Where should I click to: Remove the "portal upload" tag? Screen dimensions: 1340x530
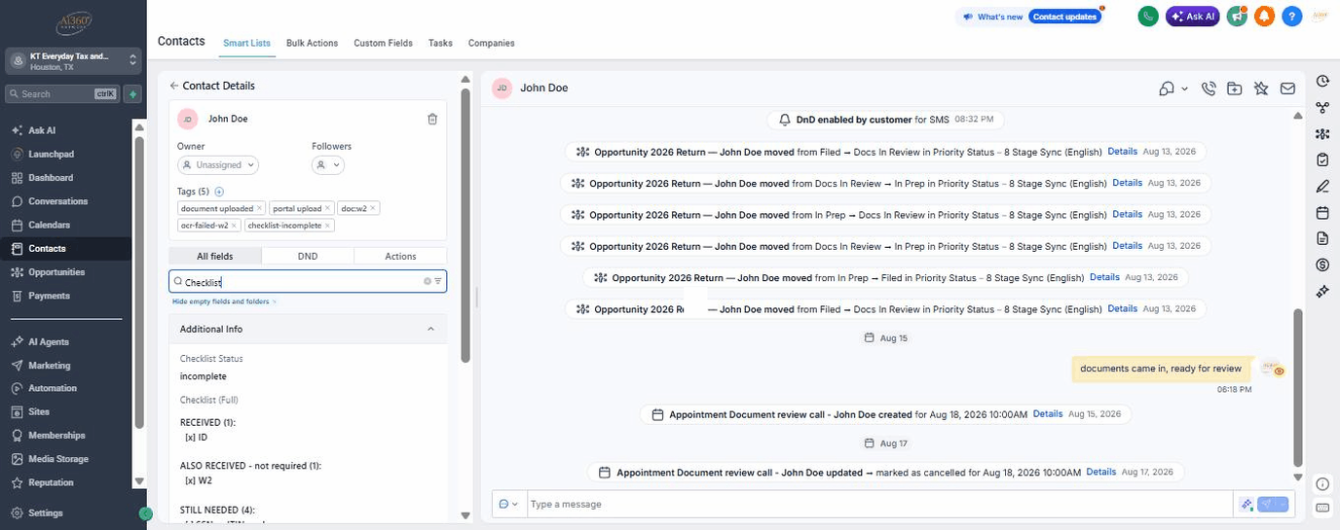(x=327, y=208)
